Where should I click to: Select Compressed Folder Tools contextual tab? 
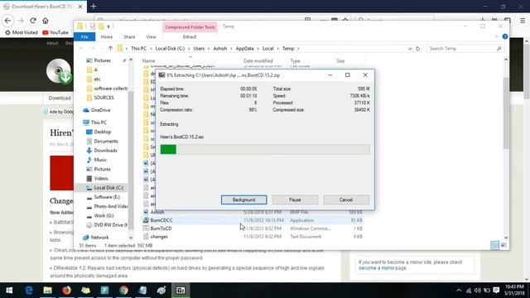click(190, 27)
